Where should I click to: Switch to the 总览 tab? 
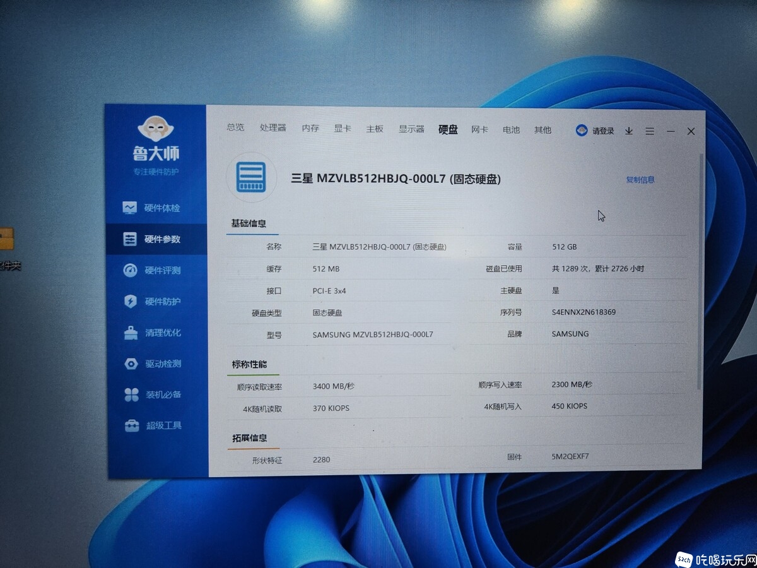click(235, 127)
